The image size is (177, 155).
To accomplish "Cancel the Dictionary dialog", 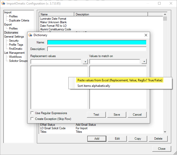I will [137, 115].
